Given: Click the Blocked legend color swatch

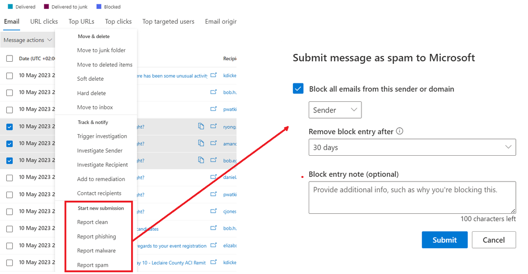Looking at the screenshot, I should pos(99,6).
